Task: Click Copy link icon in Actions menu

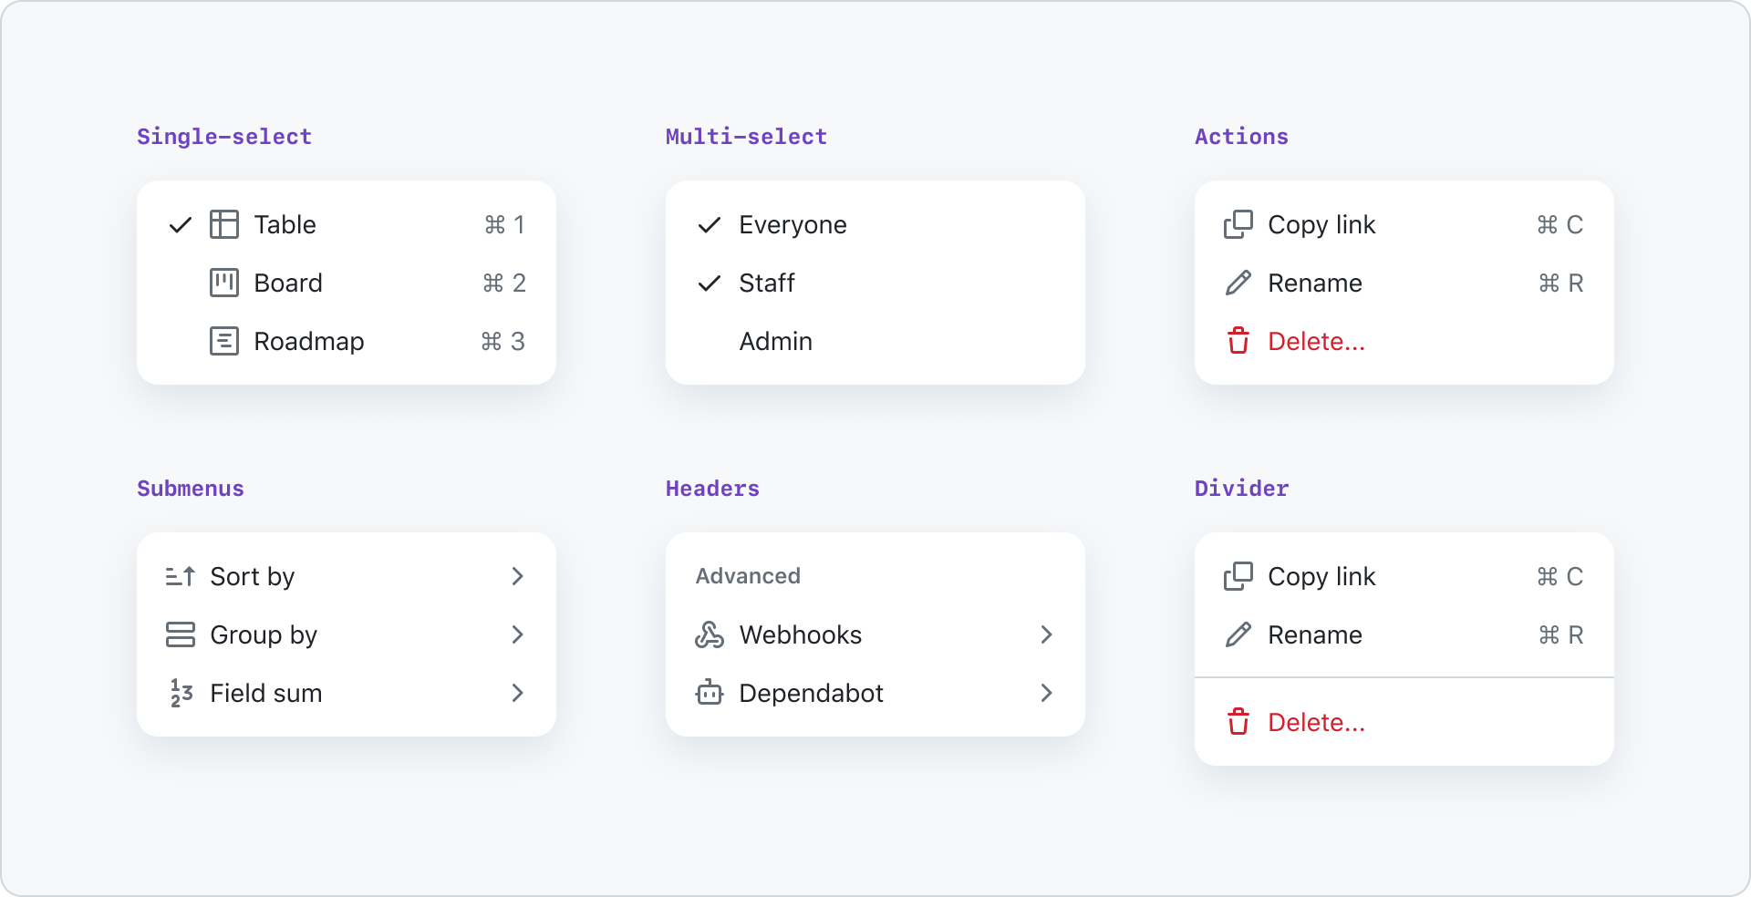Action: (x=1238, y=224)
